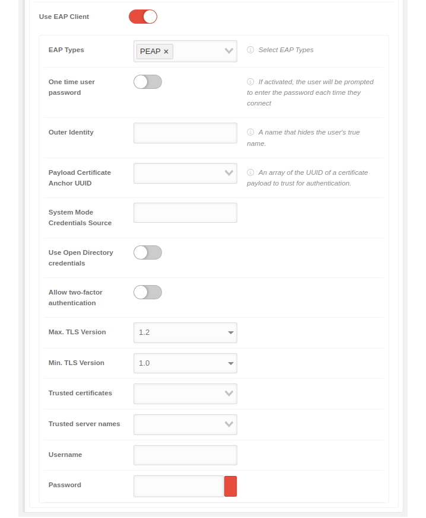This screenshot has height=518, width=426.
Task: Focus the System Mode Credentials Source field
Action: click(185, 213)
